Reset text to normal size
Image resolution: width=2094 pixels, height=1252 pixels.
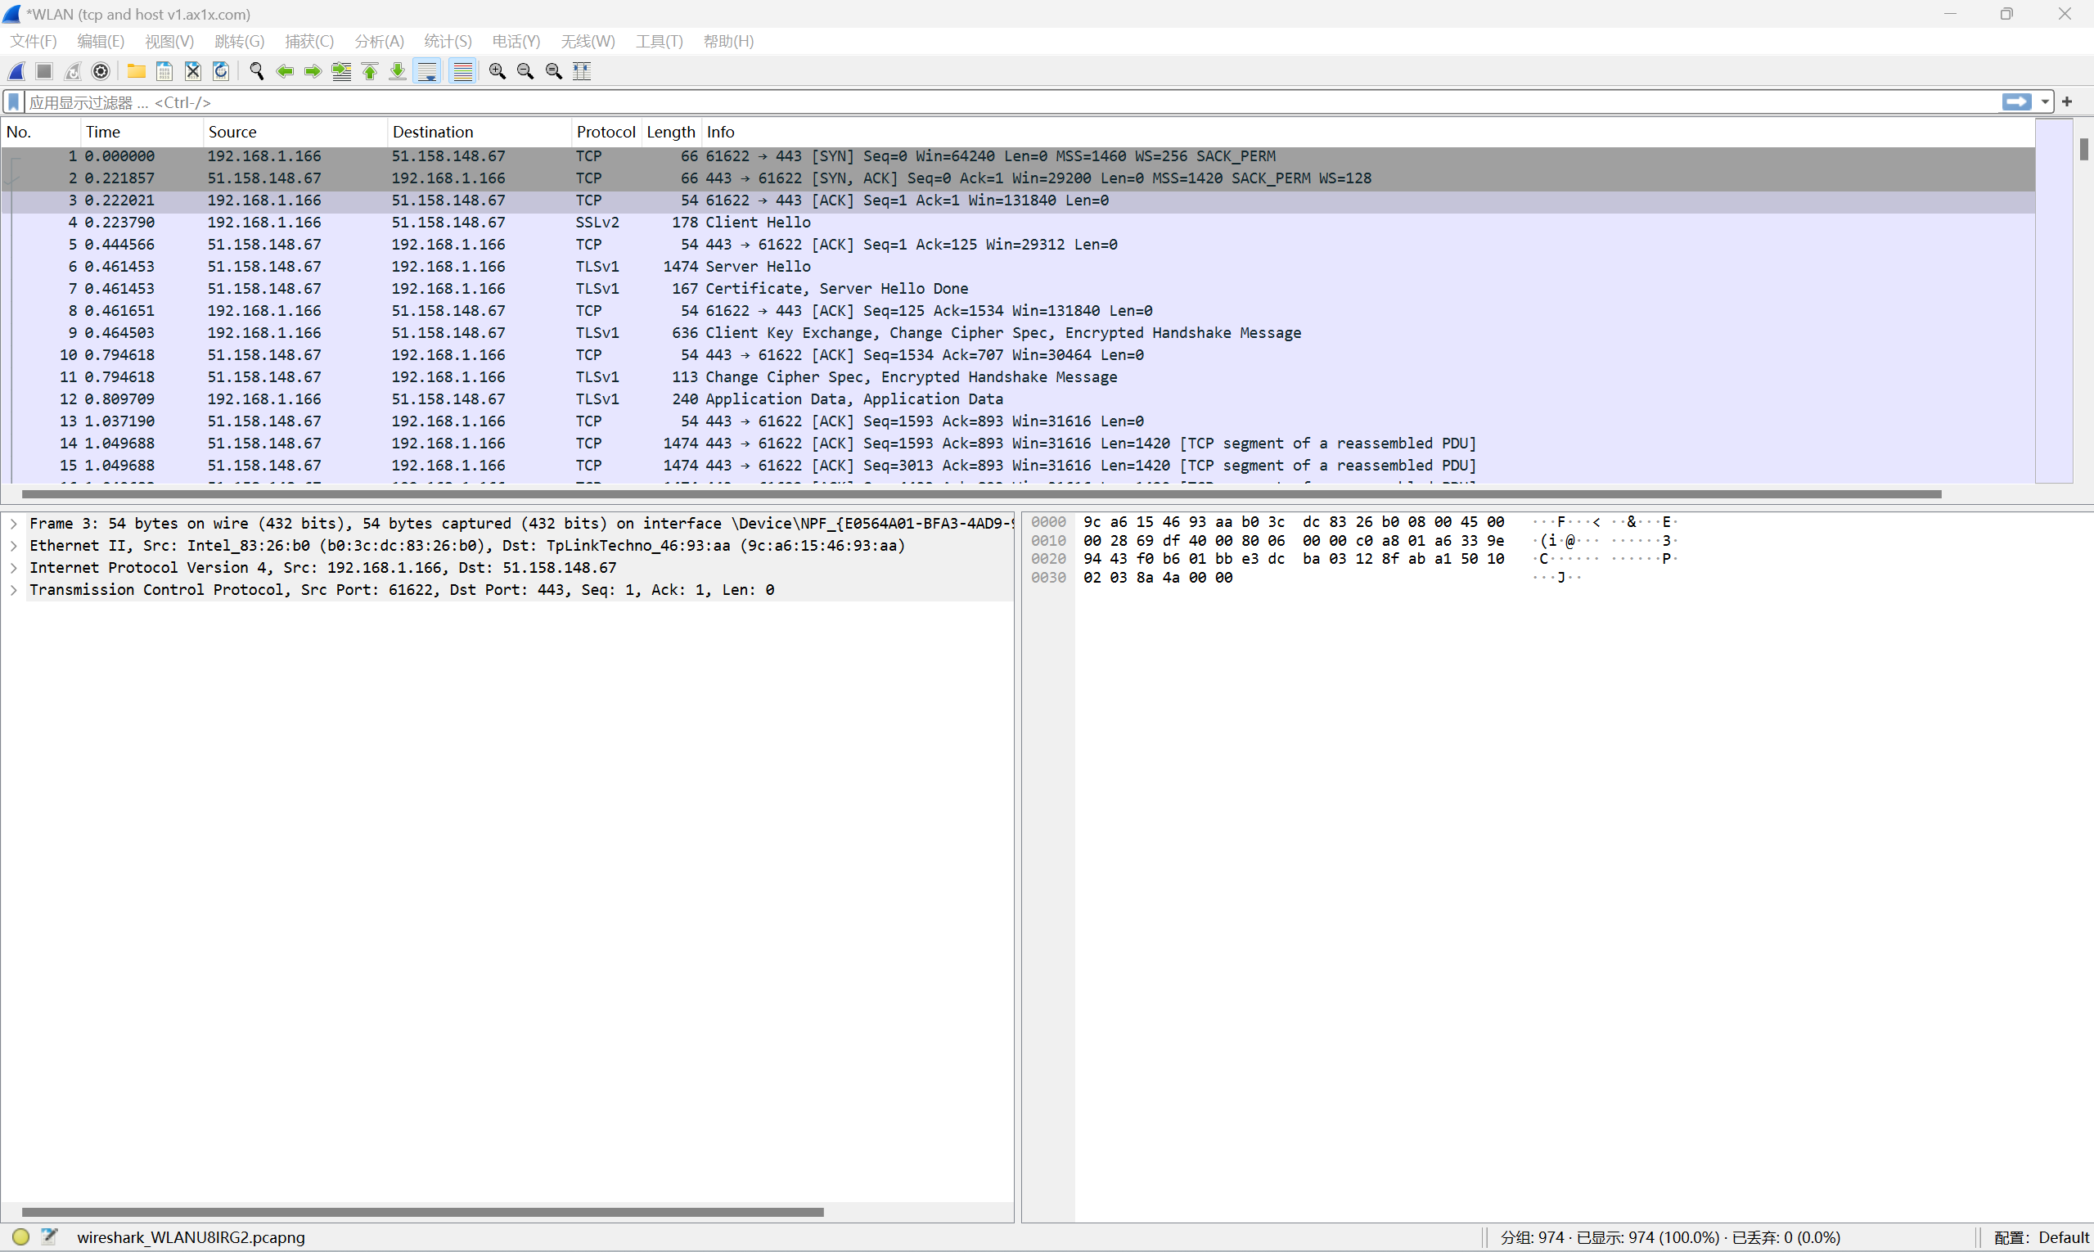coord(554,72)
